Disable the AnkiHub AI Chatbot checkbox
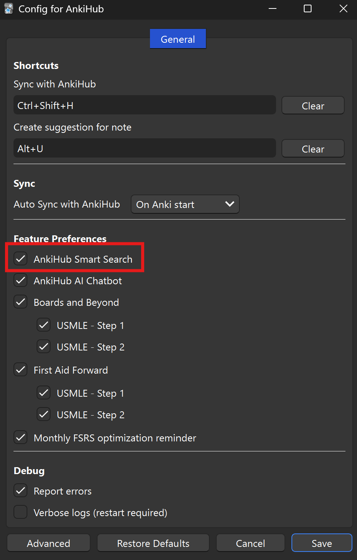This screenshot has width=357, height=560. coord(21,280)
